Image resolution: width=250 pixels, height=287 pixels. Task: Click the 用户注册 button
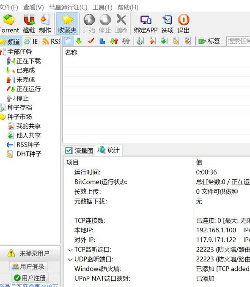30,278
